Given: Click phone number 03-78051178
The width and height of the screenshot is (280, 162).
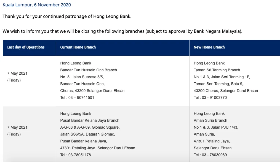Looking at the screenshot, I should coord(76,155).
